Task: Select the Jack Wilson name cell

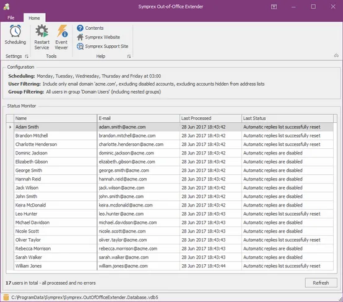Action: [55, 188]
